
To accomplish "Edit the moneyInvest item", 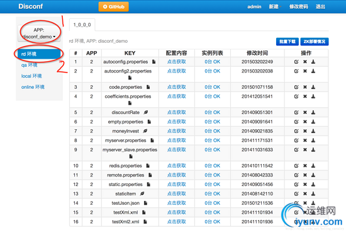I will pyautogui.click(x=296, y=131).
